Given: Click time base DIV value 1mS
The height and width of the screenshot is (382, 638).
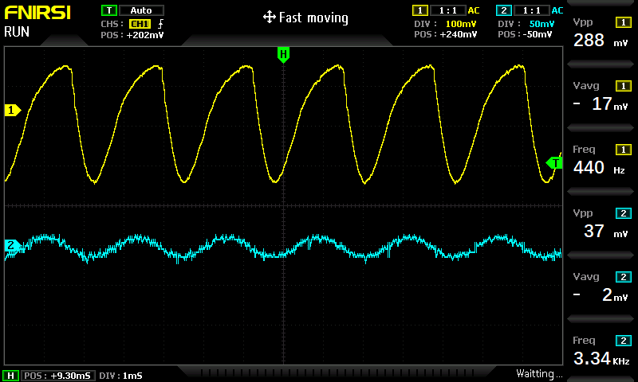Looking at the screenshot, I should 132,376.
